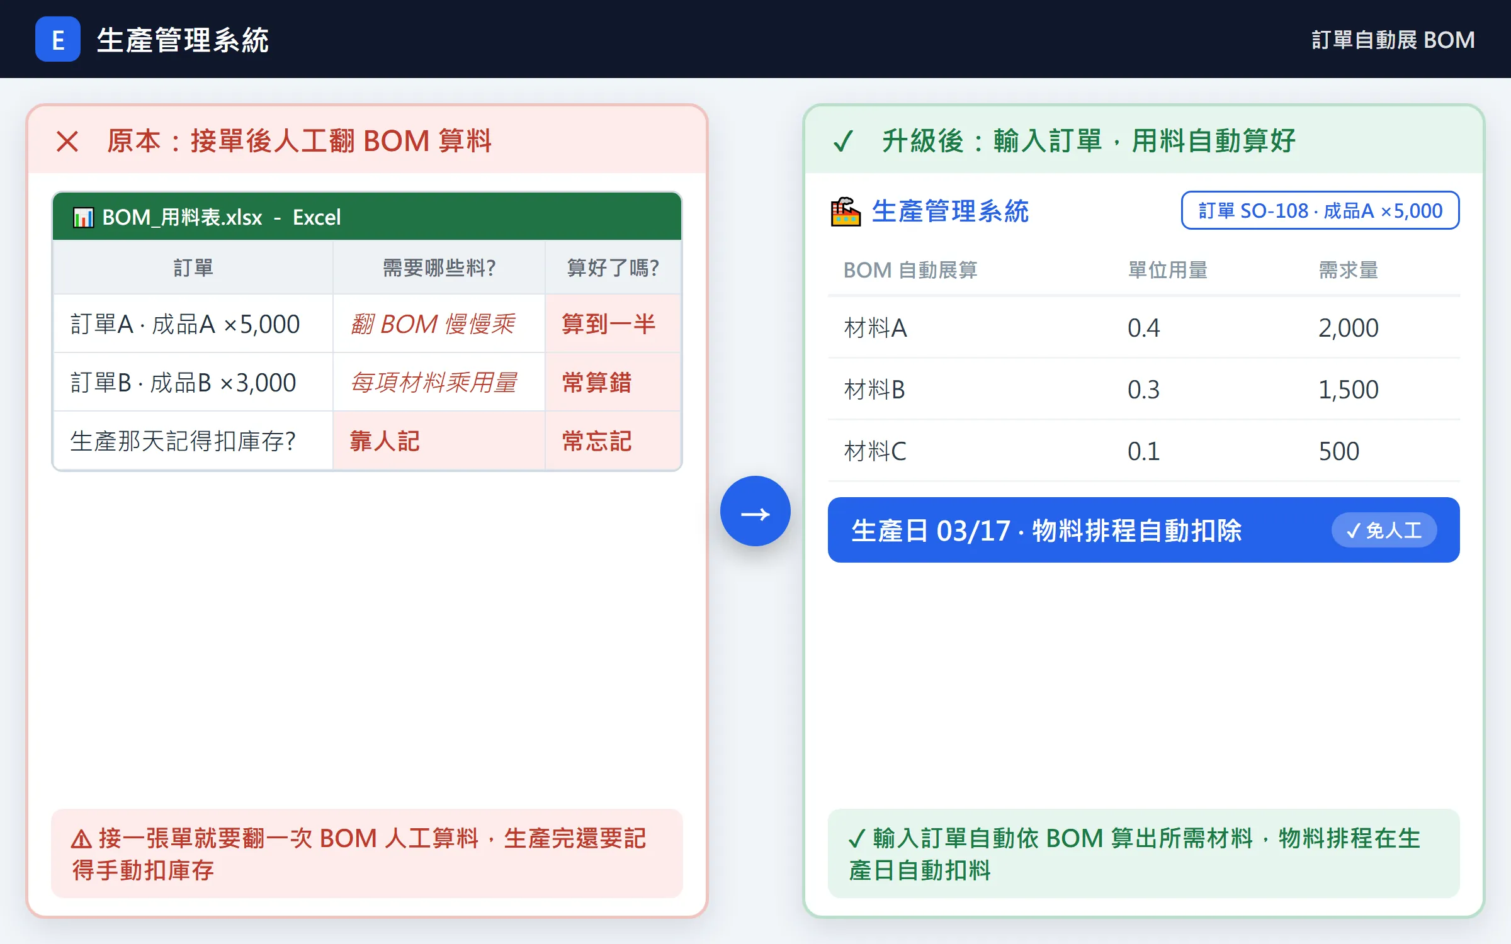Click cell 訂單A · 成品A ×5,000

193,324
